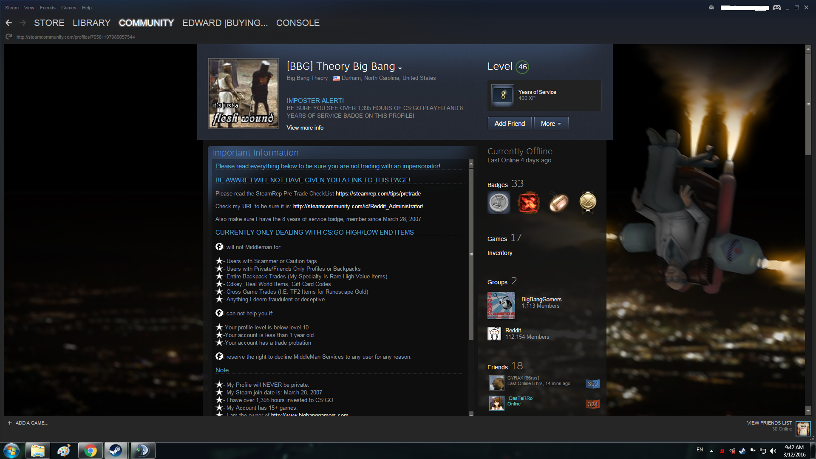The height and width of the screenshot is (459, 816).
Task: Click the Level 46 badge circle
Action: [x=522, y=67]
